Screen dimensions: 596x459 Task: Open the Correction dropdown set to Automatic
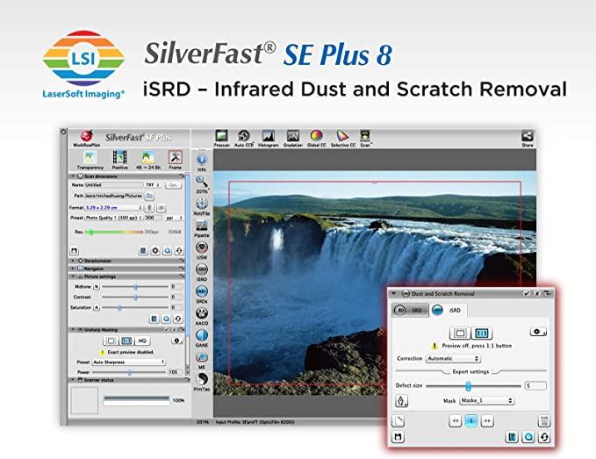(x=452, y=358)
